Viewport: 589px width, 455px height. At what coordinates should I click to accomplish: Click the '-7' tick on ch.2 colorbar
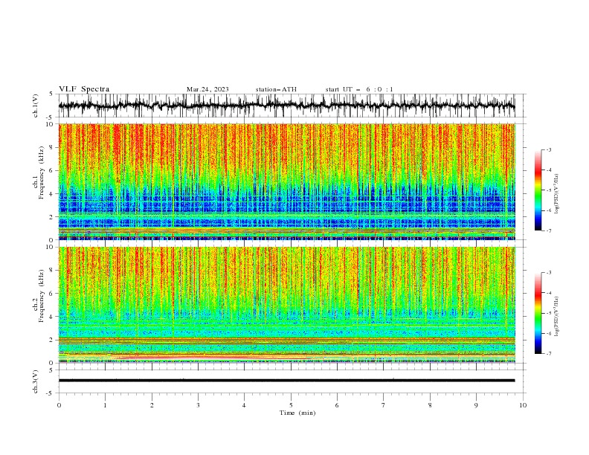[x=549, y=354]
